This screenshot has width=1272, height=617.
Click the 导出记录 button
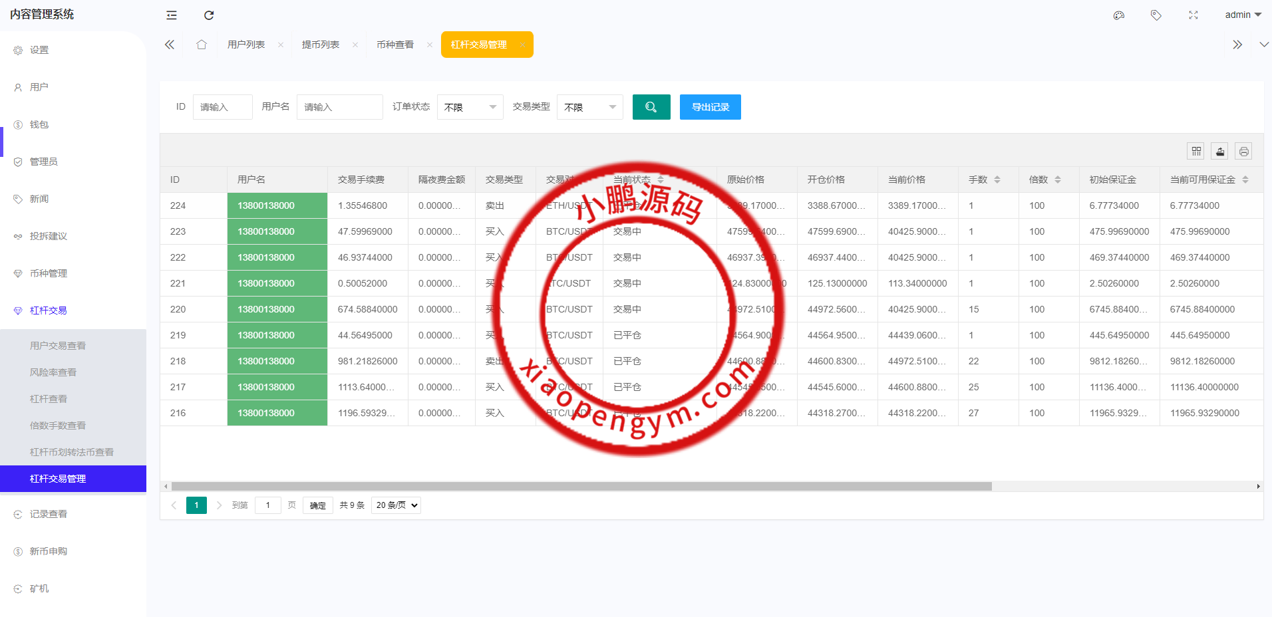tap(710, 107)
